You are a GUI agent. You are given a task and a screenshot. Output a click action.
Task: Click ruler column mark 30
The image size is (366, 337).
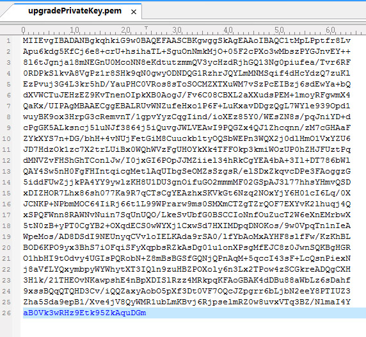click(x=177, y=30)
